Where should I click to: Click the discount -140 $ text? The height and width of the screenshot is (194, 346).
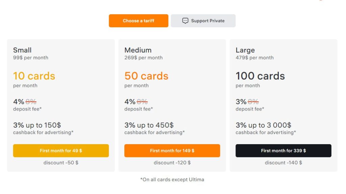click(283, 163)
